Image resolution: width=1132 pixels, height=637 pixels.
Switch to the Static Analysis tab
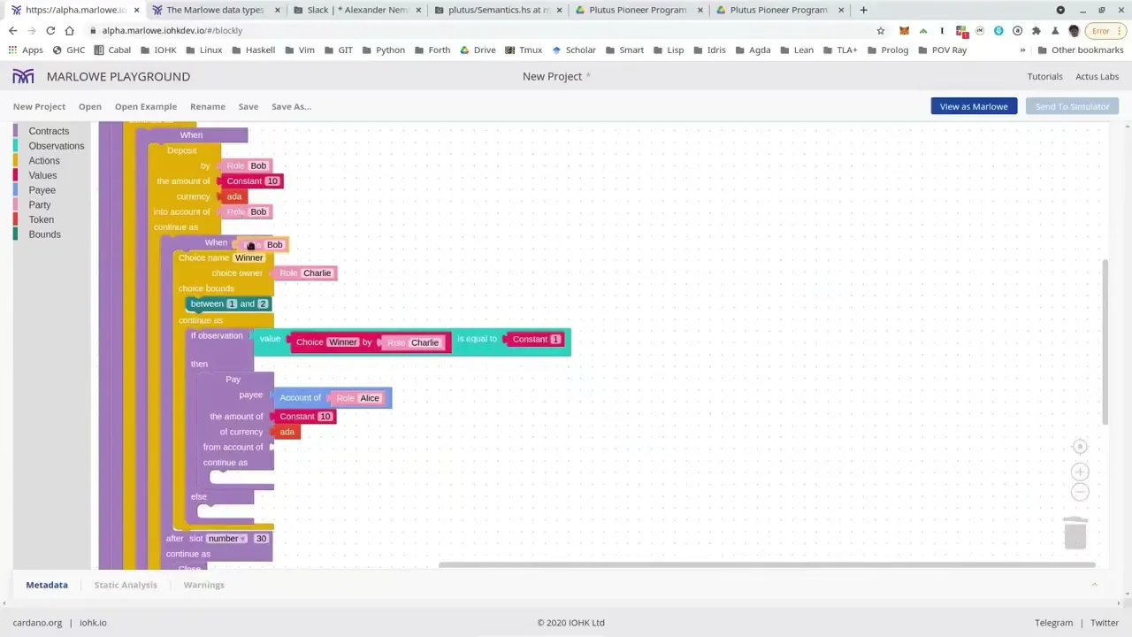(126, 585)
